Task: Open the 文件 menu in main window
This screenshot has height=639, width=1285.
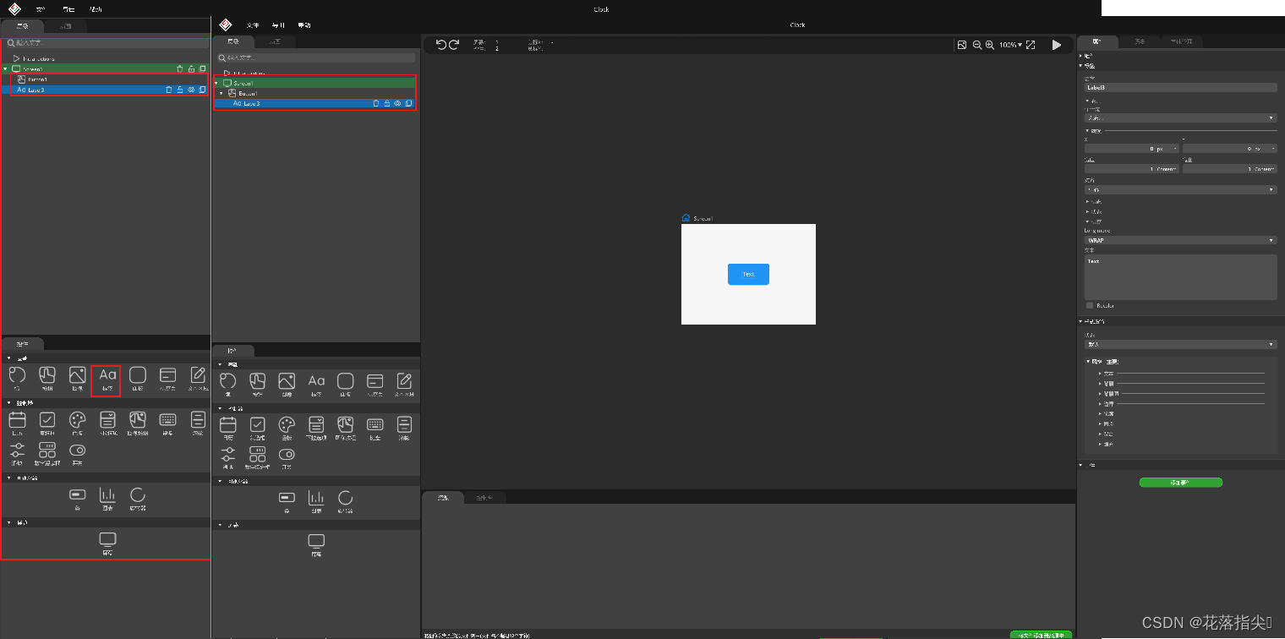Action: click(253, 25)
